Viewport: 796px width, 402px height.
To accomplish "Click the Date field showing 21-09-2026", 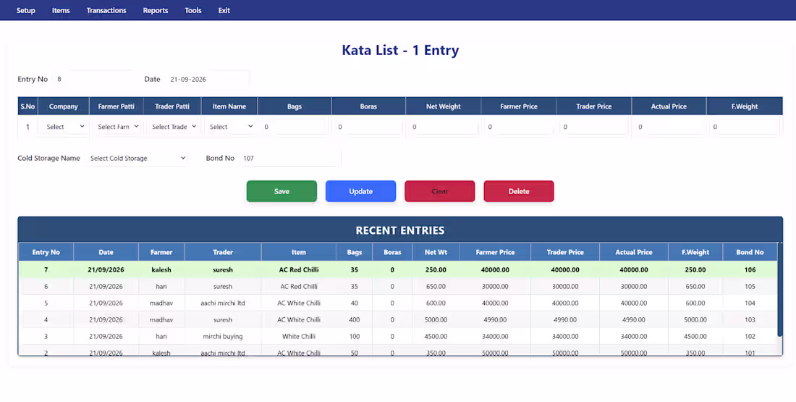I will (x=207, y=79).
